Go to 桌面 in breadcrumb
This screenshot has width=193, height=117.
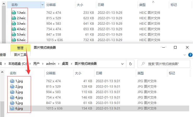(65, 64)
